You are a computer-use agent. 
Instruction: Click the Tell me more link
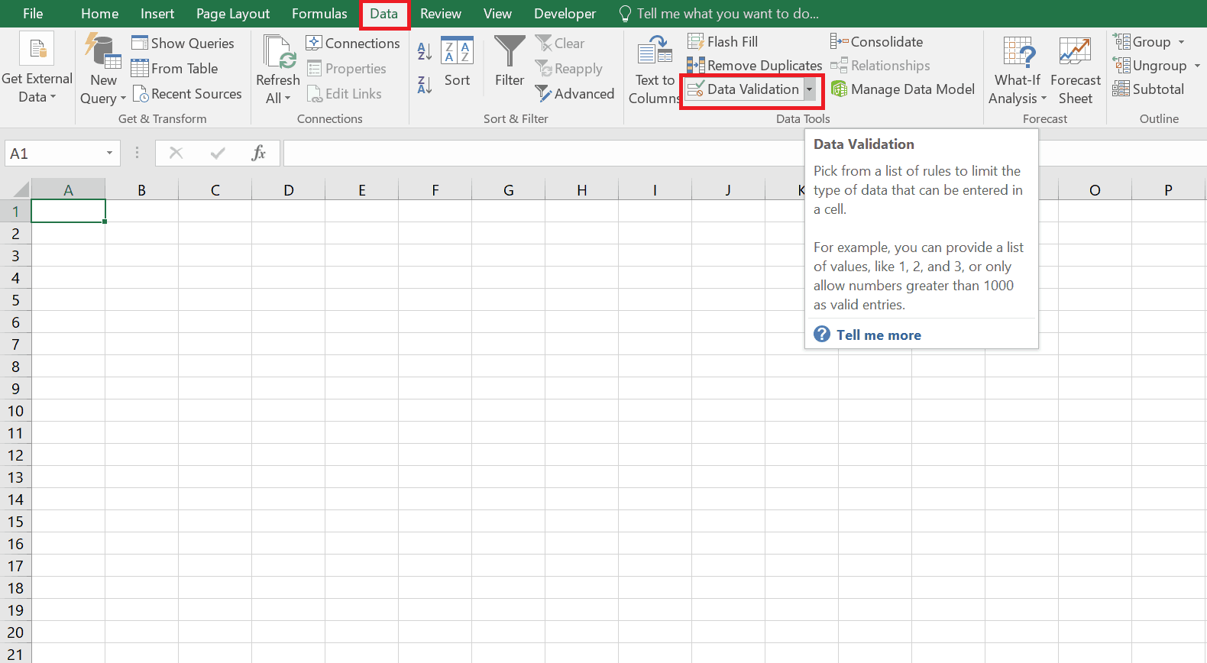coord(878,335)
